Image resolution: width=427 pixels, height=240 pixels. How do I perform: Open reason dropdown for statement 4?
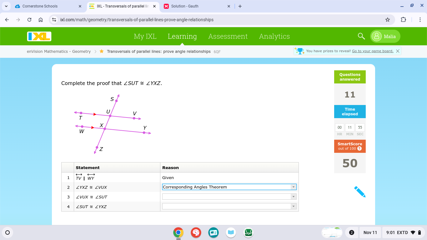coord(293,207)
